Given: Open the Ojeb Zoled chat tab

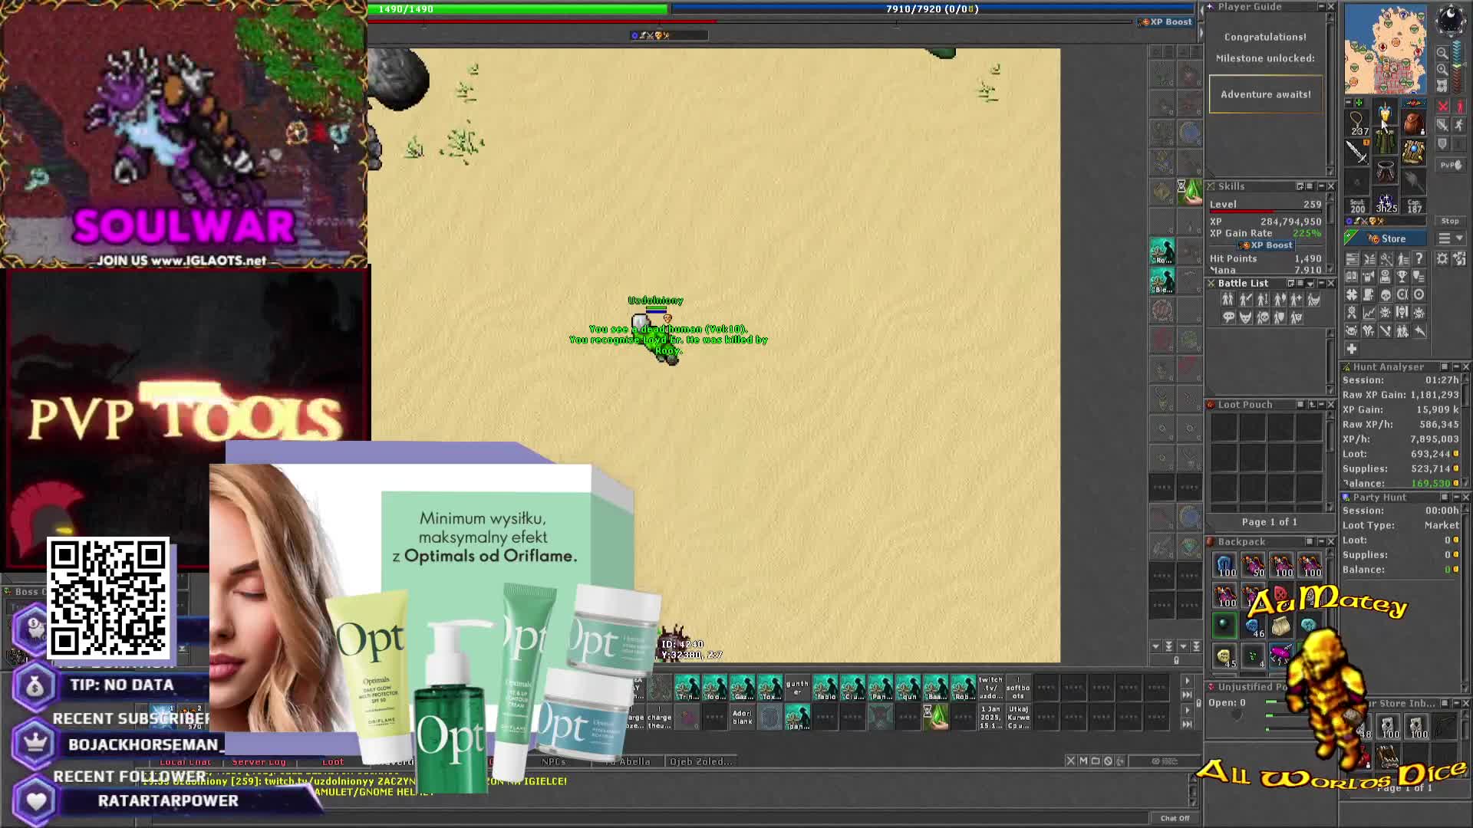Looking at the screenshot, I should click(700, 761).
